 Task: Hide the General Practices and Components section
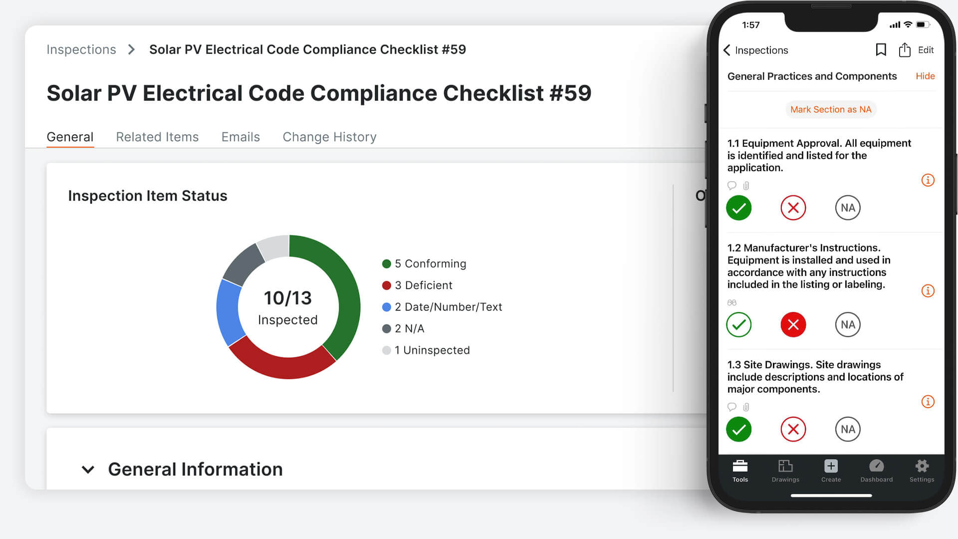(x=926, y=76)
